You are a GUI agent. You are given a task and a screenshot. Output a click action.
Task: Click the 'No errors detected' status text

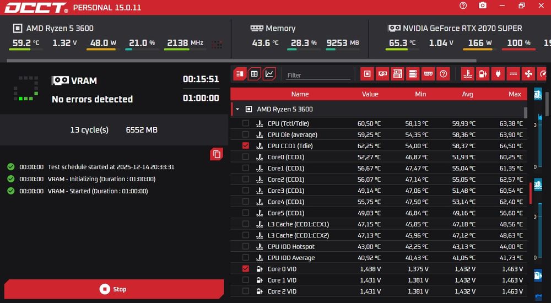pos(92,99)
